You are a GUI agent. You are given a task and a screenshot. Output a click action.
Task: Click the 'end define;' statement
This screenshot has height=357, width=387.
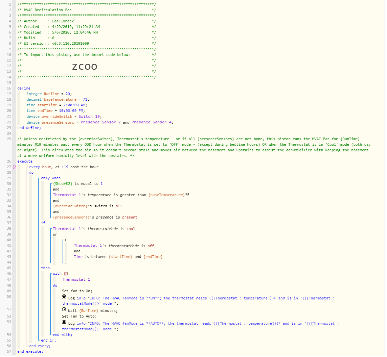[x=29, y=128]
